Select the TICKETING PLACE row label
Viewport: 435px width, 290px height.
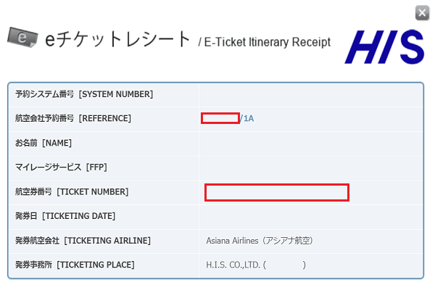(x=75, y=265)
